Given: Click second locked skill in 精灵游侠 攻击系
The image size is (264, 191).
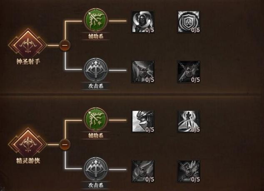Looking at the screenshot, I should click(189, 171).
